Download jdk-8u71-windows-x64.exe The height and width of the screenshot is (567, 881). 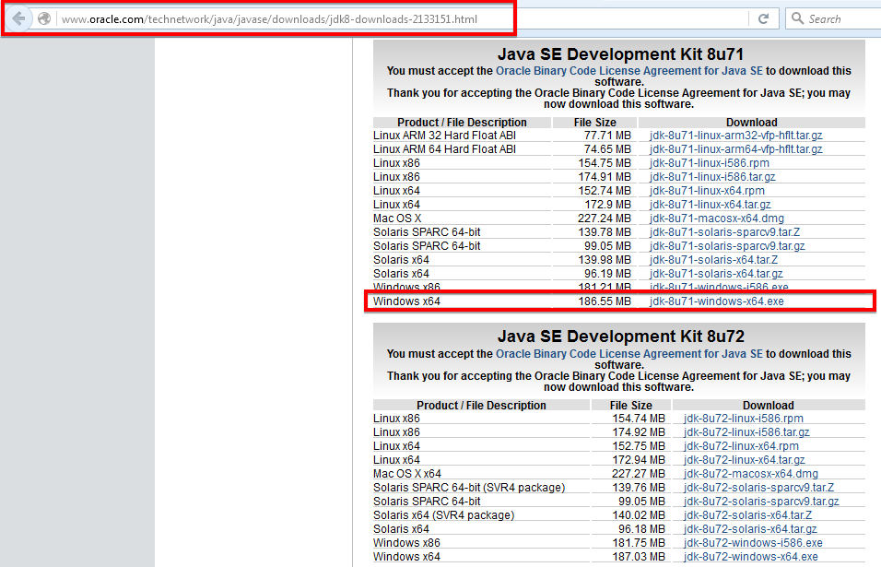(x=716, y=301)
